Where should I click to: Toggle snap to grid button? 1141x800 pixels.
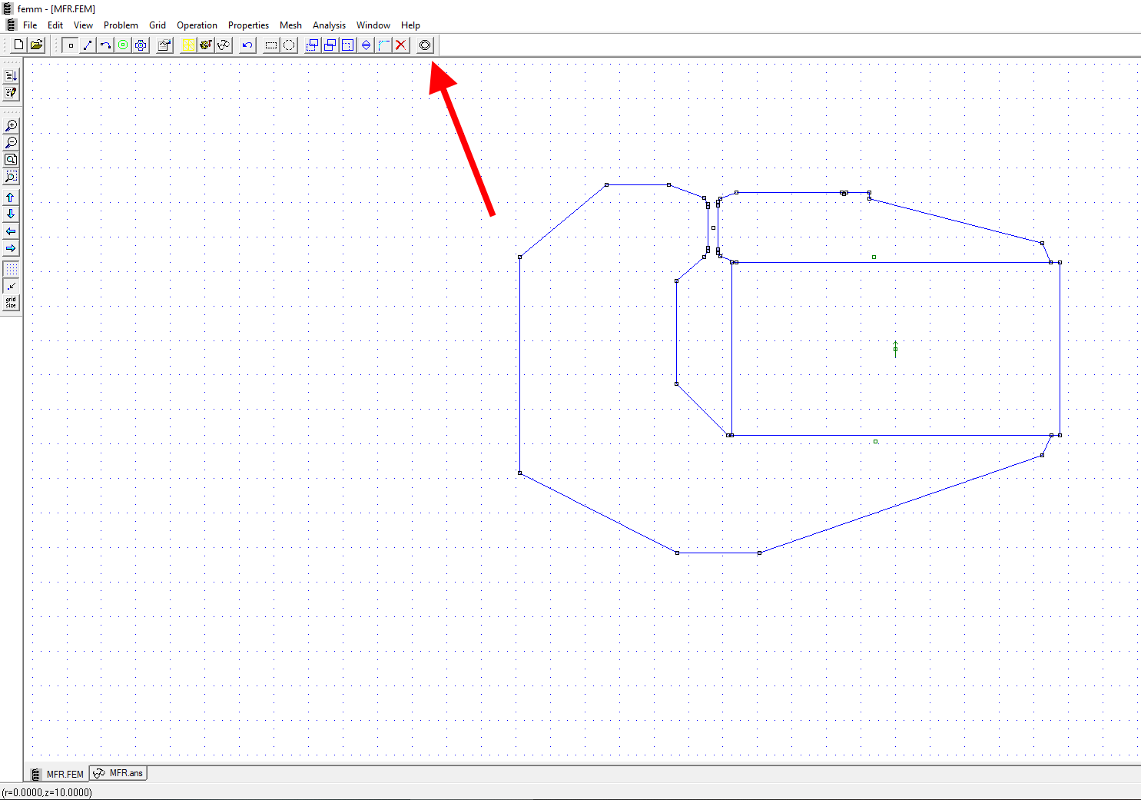[11, 286]
